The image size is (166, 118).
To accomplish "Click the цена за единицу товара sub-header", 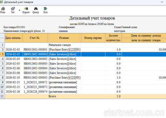I will (x=144, y=40).
